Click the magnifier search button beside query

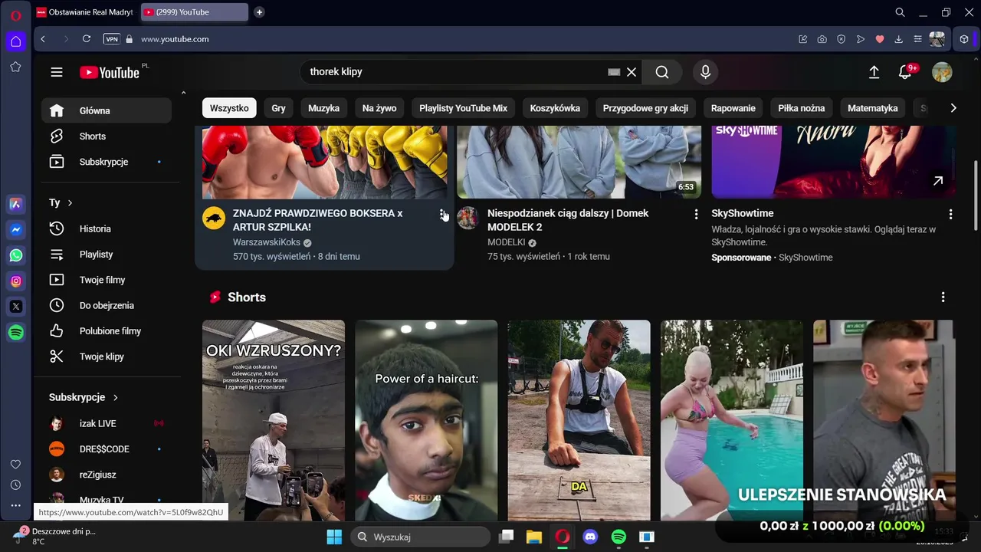coord(662,72)
